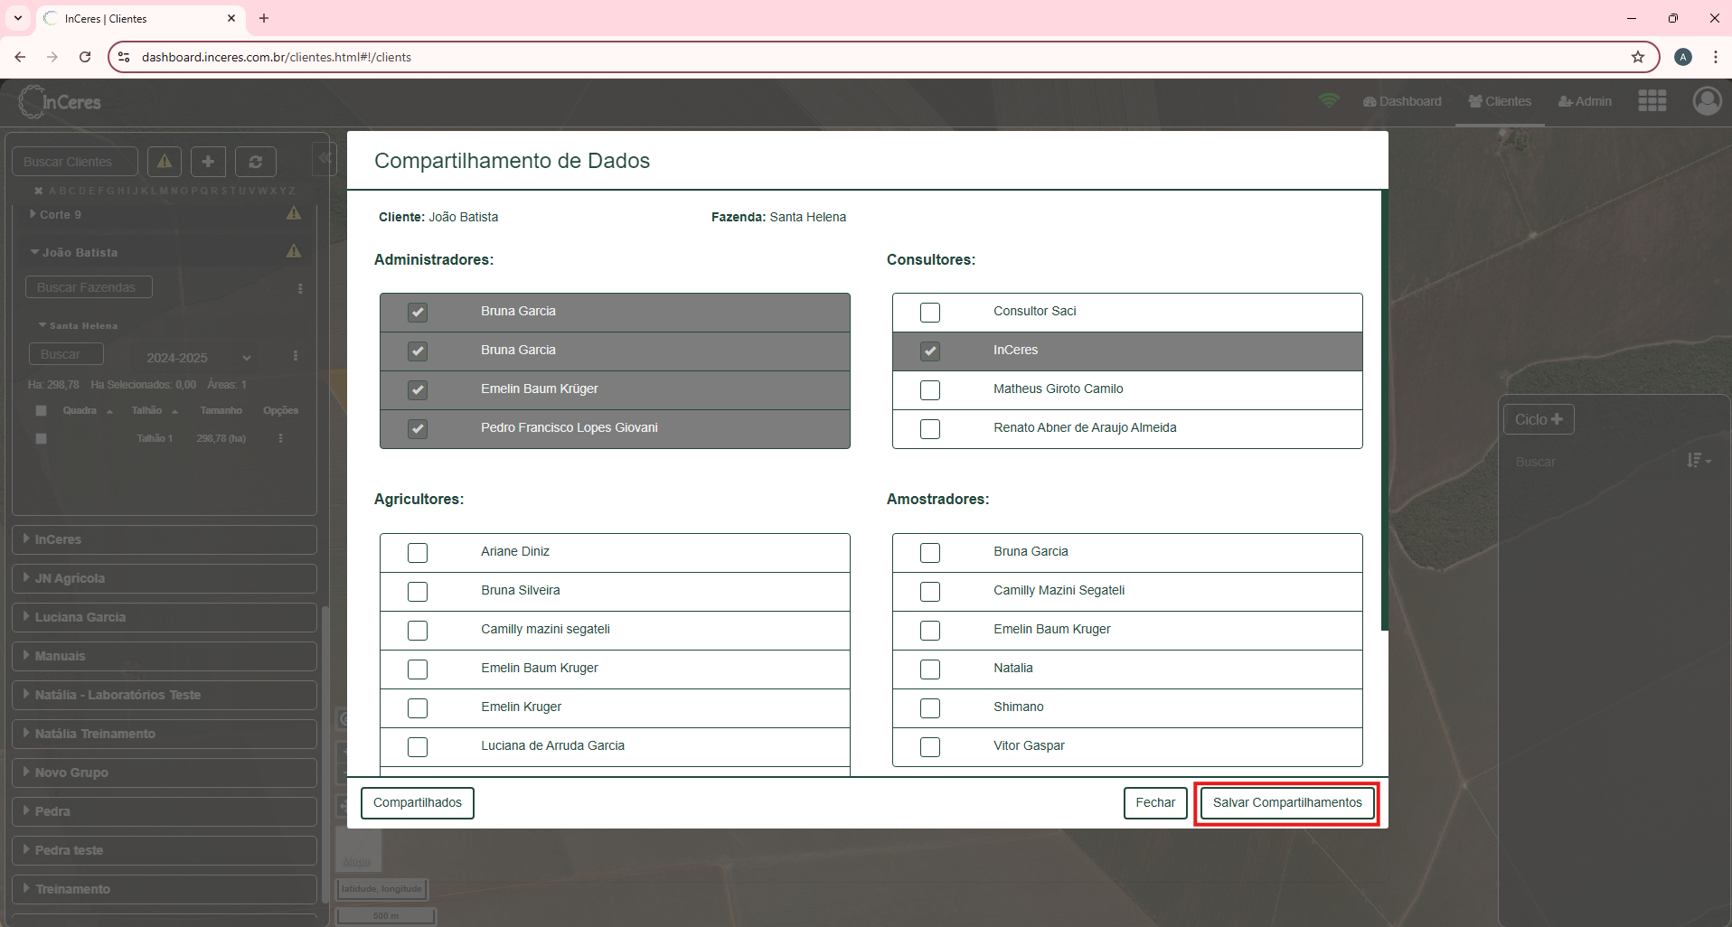This screenshot has width=1732, height=927.
Task: Open the tab search dropdown arrow
Action: (x=18, y=18)
